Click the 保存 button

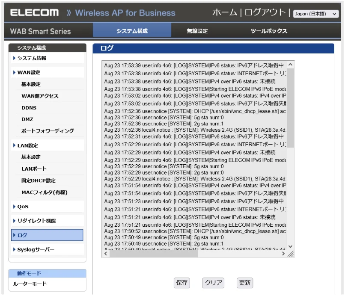click(x=182, y=283)
